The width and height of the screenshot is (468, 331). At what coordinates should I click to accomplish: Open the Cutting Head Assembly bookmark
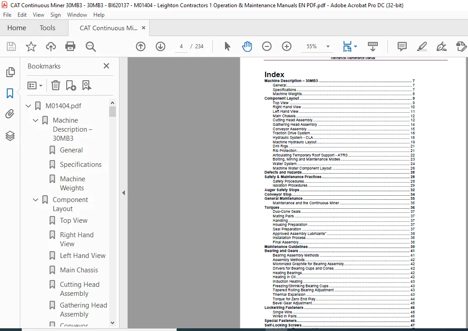click(x=80, y=289)
